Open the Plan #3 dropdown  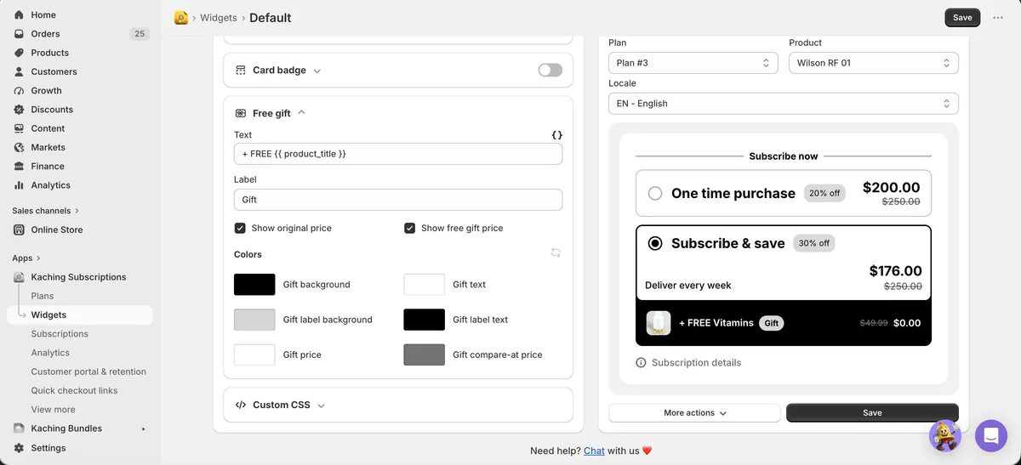(693, 63)
